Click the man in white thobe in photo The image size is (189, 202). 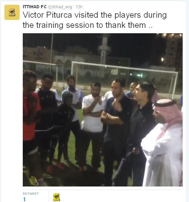pyautogui.click(x=163, y=142)
